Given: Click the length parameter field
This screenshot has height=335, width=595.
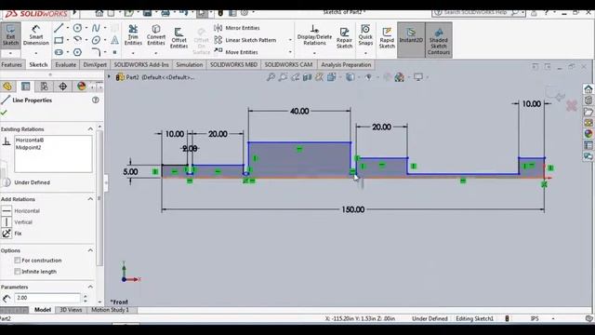Looking at the screenshot, I should click(x=47, y=298).
